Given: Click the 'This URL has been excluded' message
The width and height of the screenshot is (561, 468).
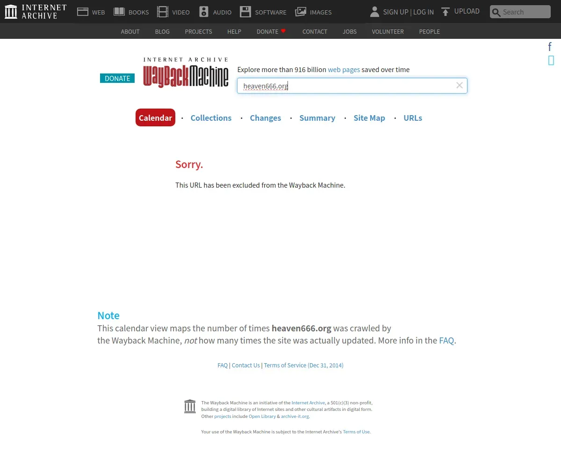Looking at the screenshot, I should point(260,185).
